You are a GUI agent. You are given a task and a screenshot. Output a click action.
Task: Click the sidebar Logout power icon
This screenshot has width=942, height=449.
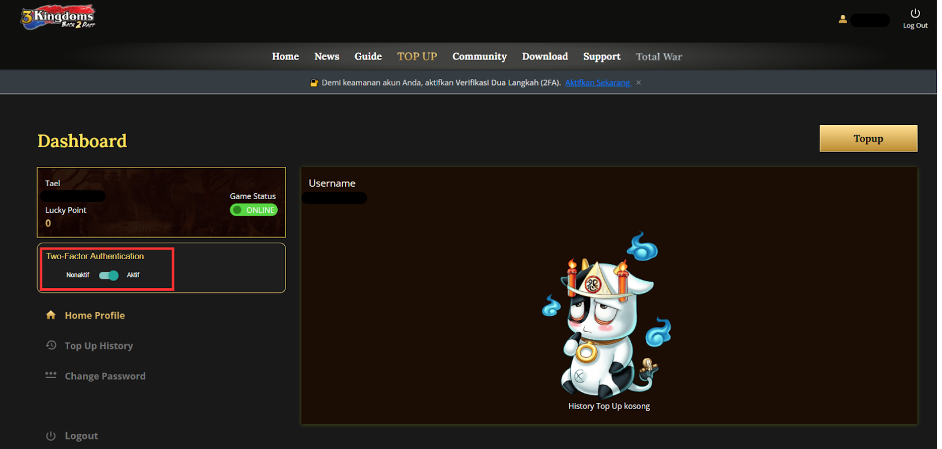[x=51, y=435]
